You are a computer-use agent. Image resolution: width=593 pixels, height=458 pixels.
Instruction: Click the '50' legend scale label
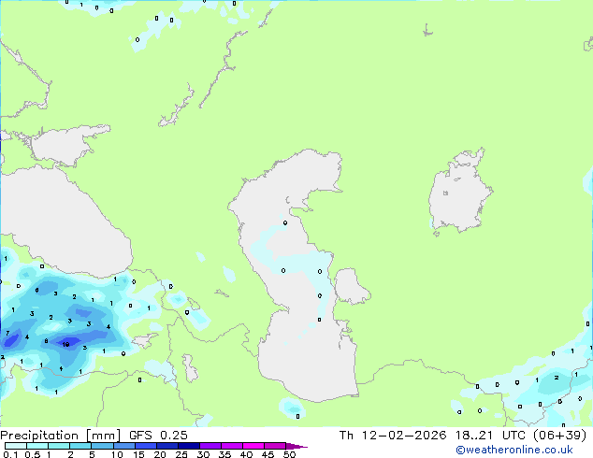(x=289, y=454)
